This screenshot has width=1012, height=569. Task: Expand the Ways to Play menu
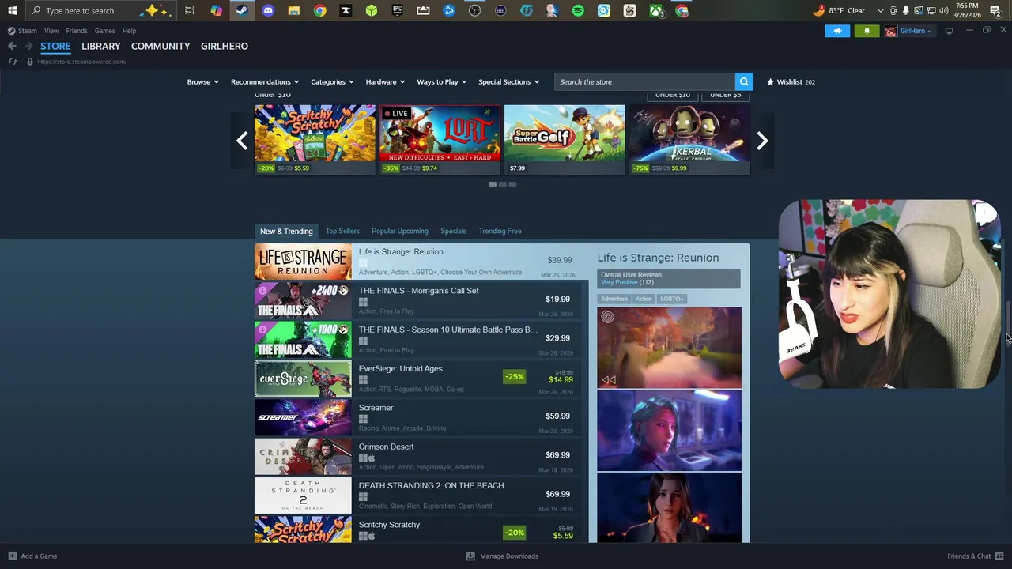click(x=441, y=81)
